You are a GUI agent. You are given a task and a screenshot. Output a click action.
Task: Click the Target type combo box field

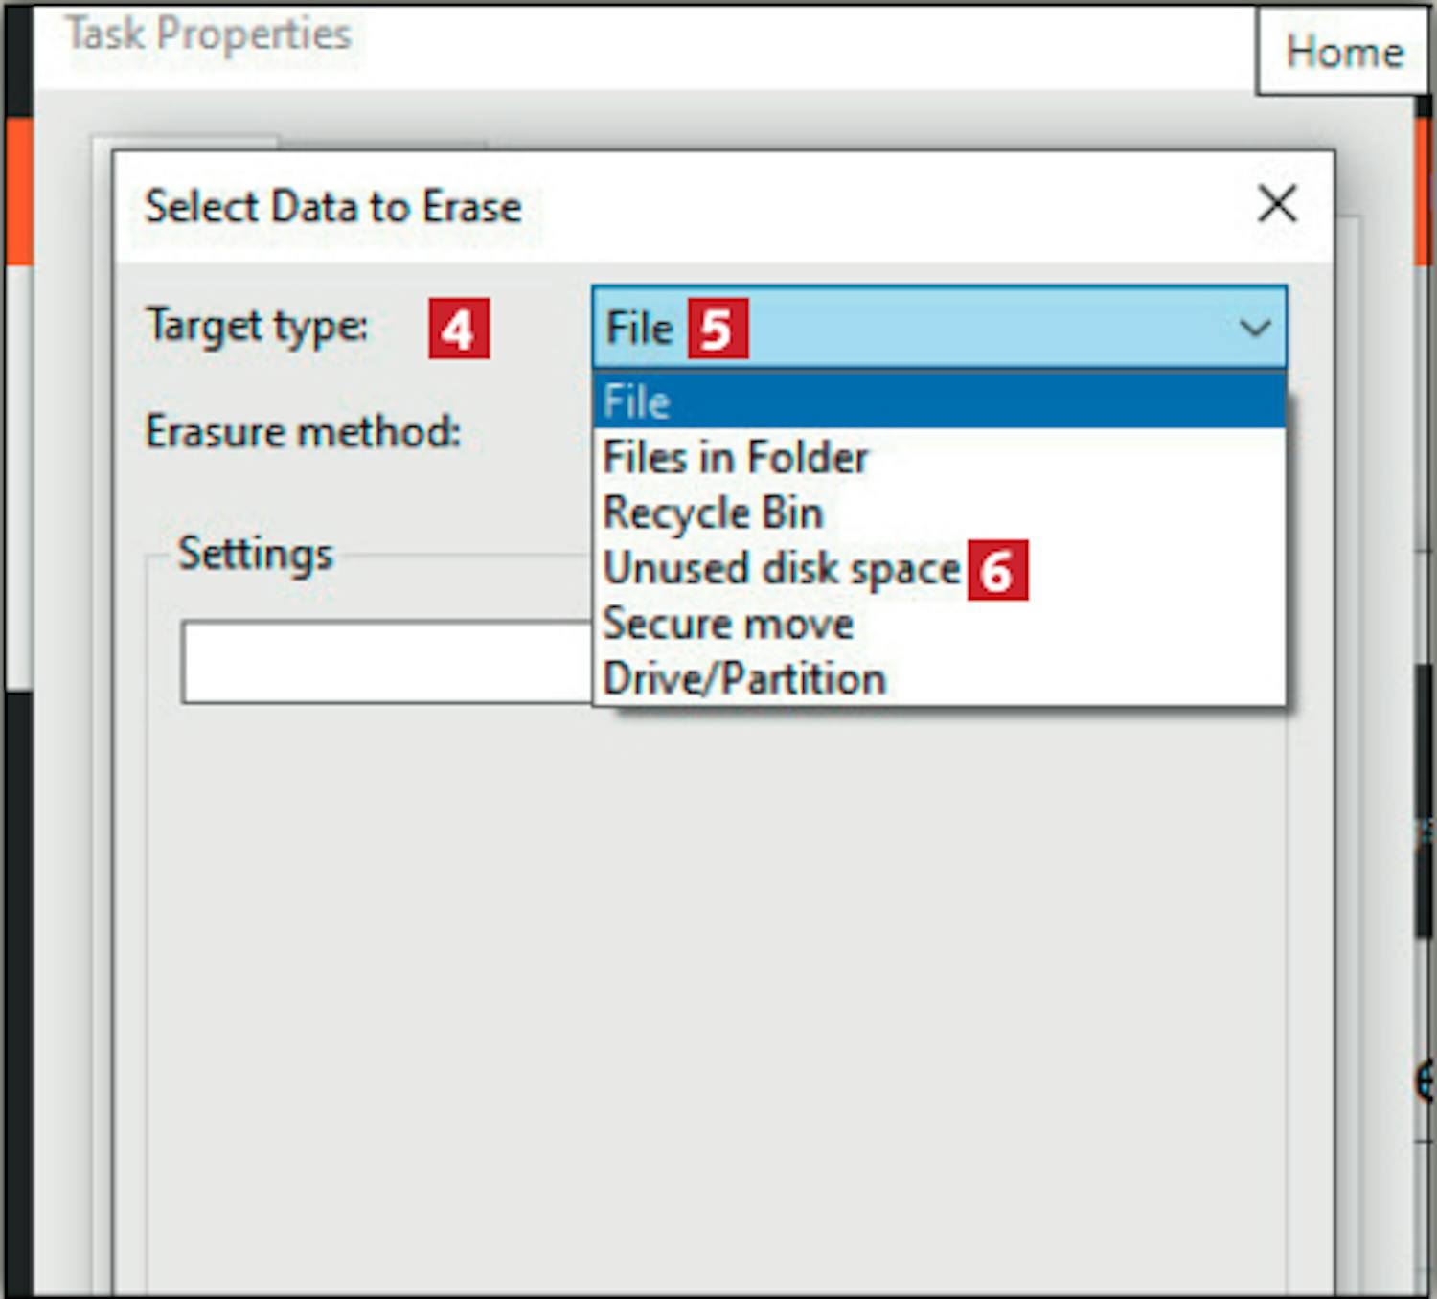939,328
